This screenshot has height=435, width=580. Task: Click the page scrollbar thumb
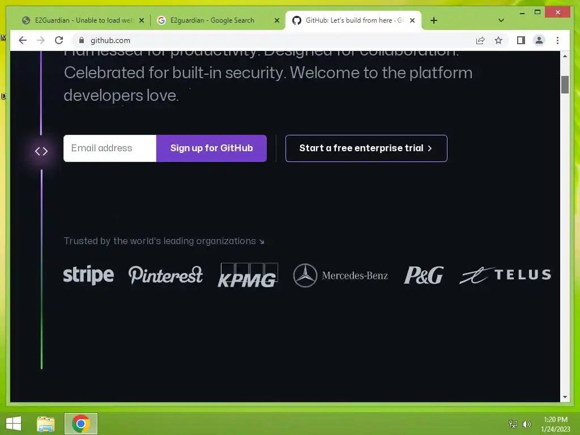[565, 85]
